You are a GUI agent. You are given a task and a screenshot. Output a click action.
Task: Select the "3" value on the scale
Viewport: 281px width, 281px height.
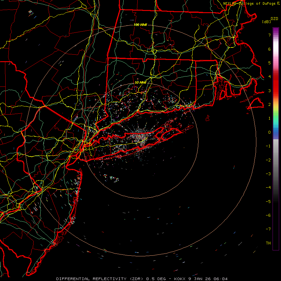(x=269, y=91)
